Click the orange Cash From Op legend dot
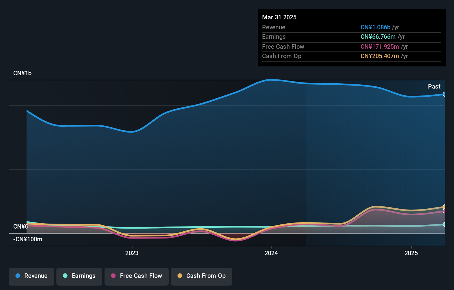 click(x=180, y=276)
